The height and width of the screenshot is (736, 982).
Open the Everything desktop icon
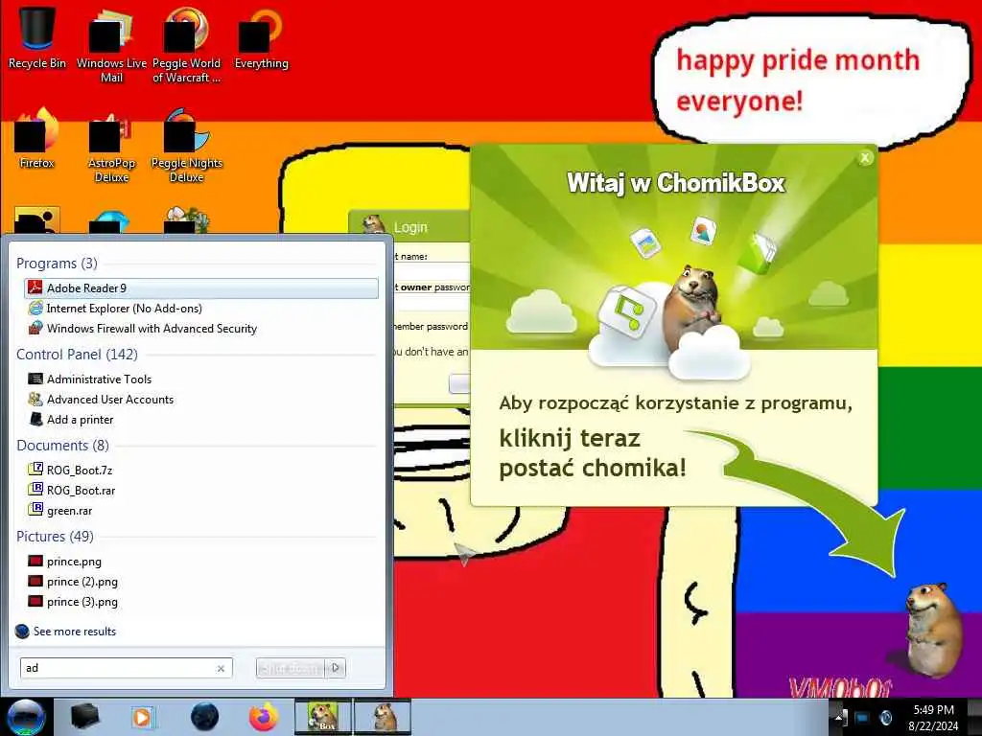(261, 38)
